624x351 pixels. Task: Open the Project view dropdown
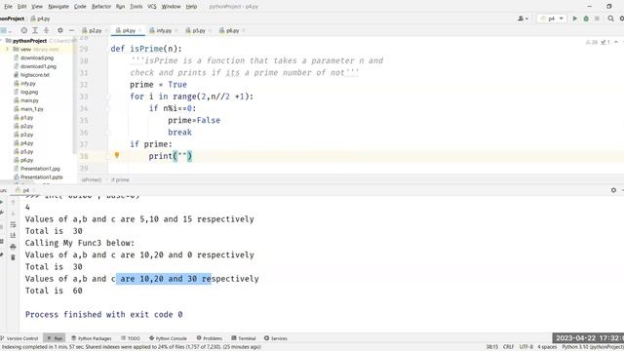[x=5, y=30]
